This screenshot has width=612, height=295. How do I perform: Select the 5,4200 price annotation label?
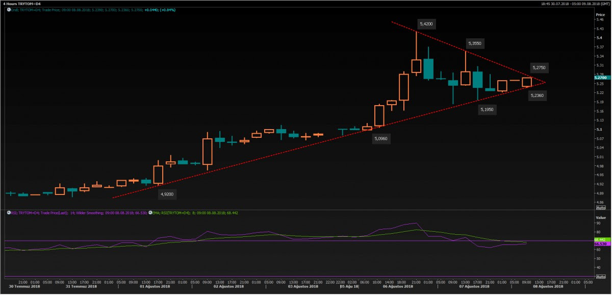[x=426, y=24]
